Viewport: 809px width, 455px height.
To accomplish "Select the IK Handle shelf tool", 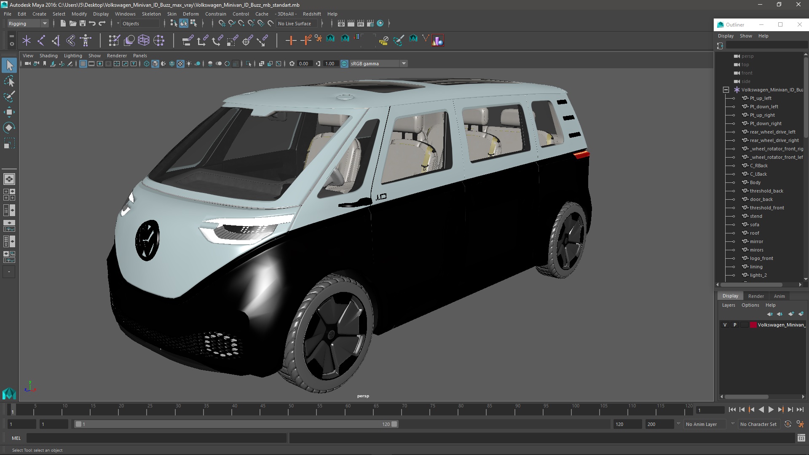I will (x=56, y=40).
